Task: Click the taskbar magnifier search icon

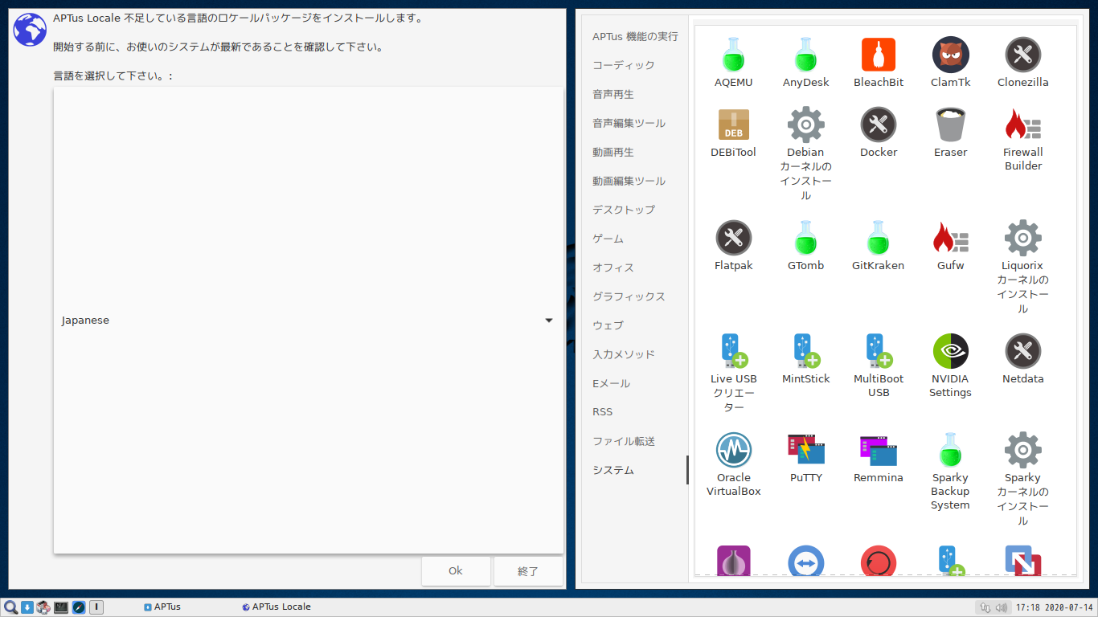Action: pyautogui.click(x=10, y=607)
